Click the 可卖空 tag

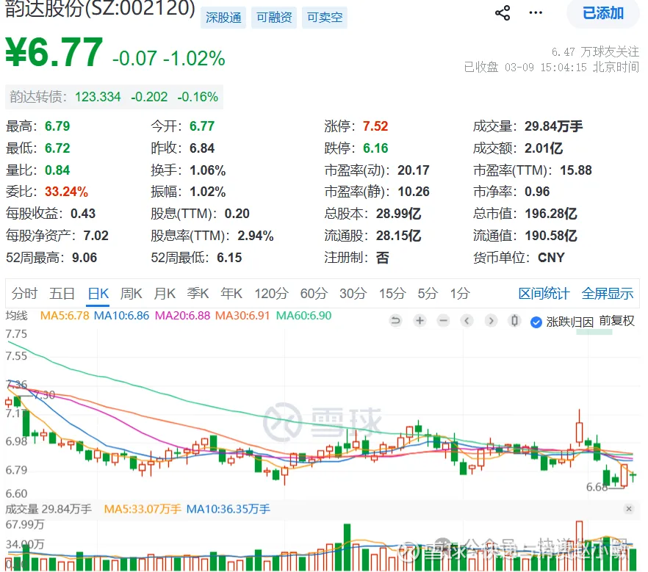pyautogui.click(x=325, y=18)
